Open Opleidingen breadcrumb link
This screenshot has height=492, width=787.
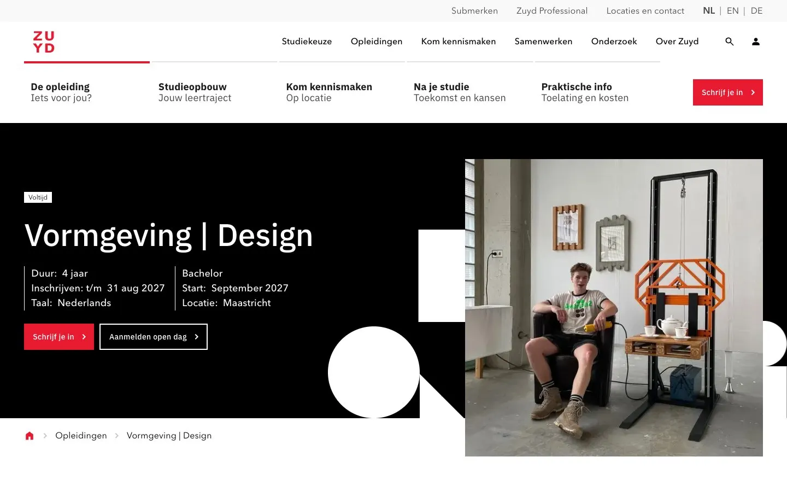tap(81, 436)
